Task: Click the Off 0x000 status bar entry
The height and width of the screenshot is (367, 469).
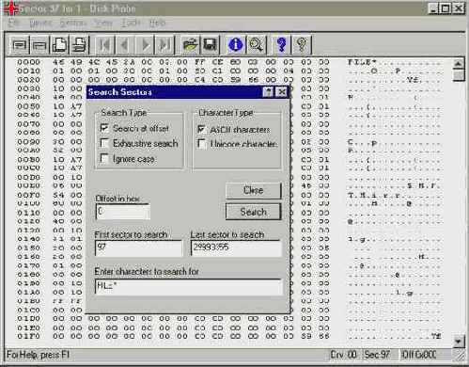Action: [x=418, y=355]
